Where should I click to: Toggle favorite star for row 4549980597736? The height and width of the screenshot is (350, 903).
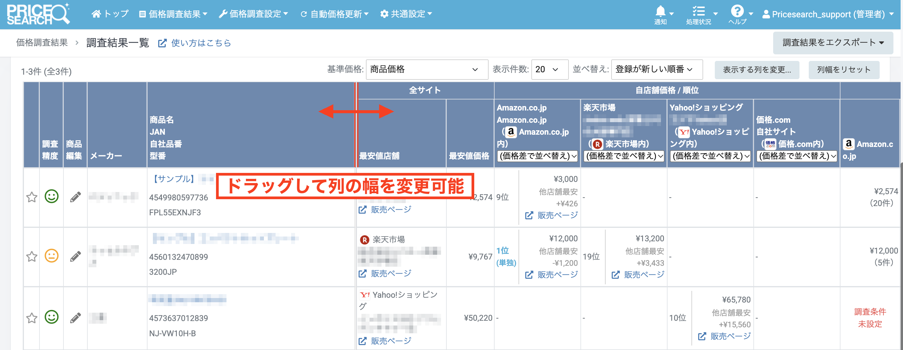click(x=32, y=197)
